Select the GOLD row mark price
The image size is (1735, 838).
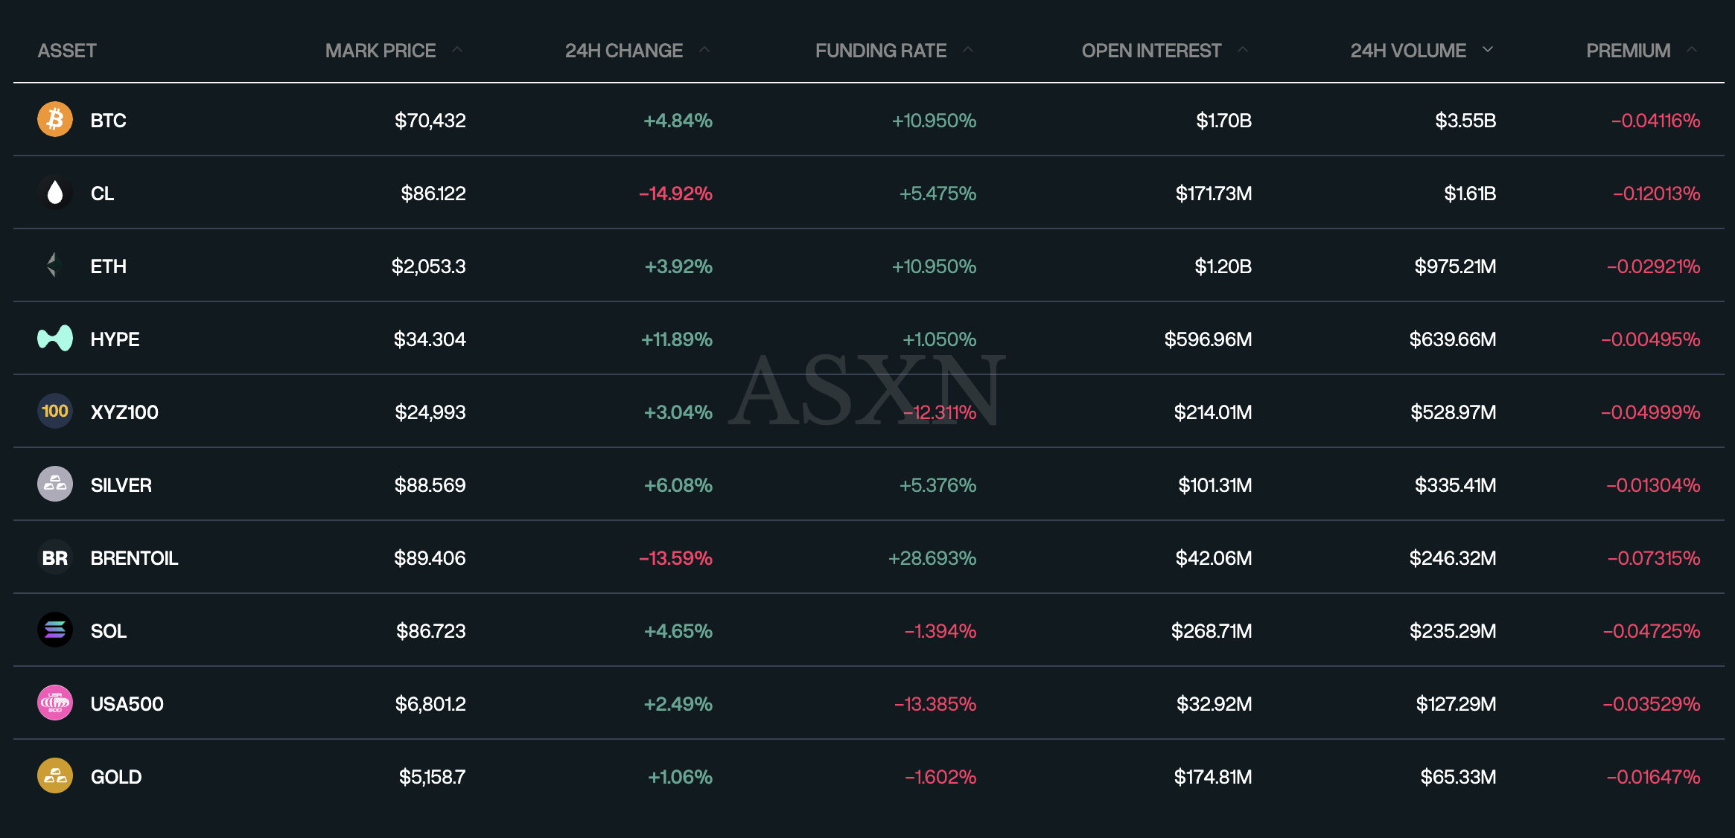(x=432, y=777)
